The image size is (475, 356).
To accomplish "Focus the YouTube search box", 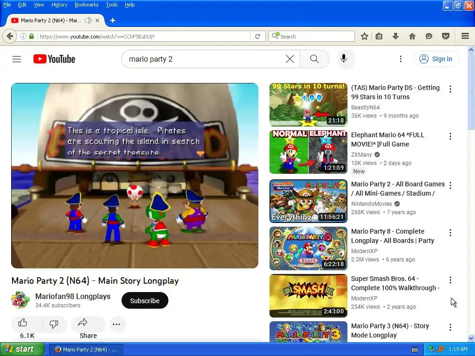I will [x=206, y=59].
